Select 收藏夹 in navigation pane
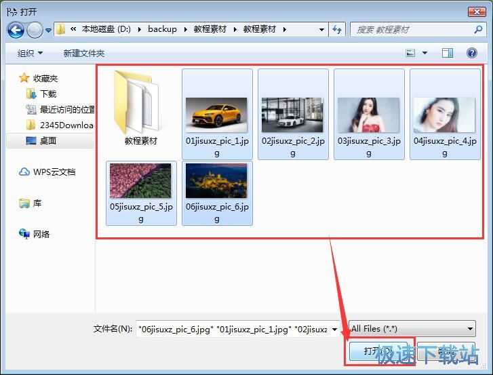Viewport: 493px width, 375px height. coord(45,78)
